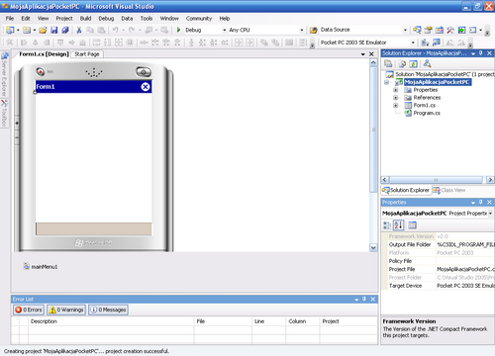The width and height of the screenshot is (495, 356).
Task: Switch to the Class View tab
Action: coord(449,190)
